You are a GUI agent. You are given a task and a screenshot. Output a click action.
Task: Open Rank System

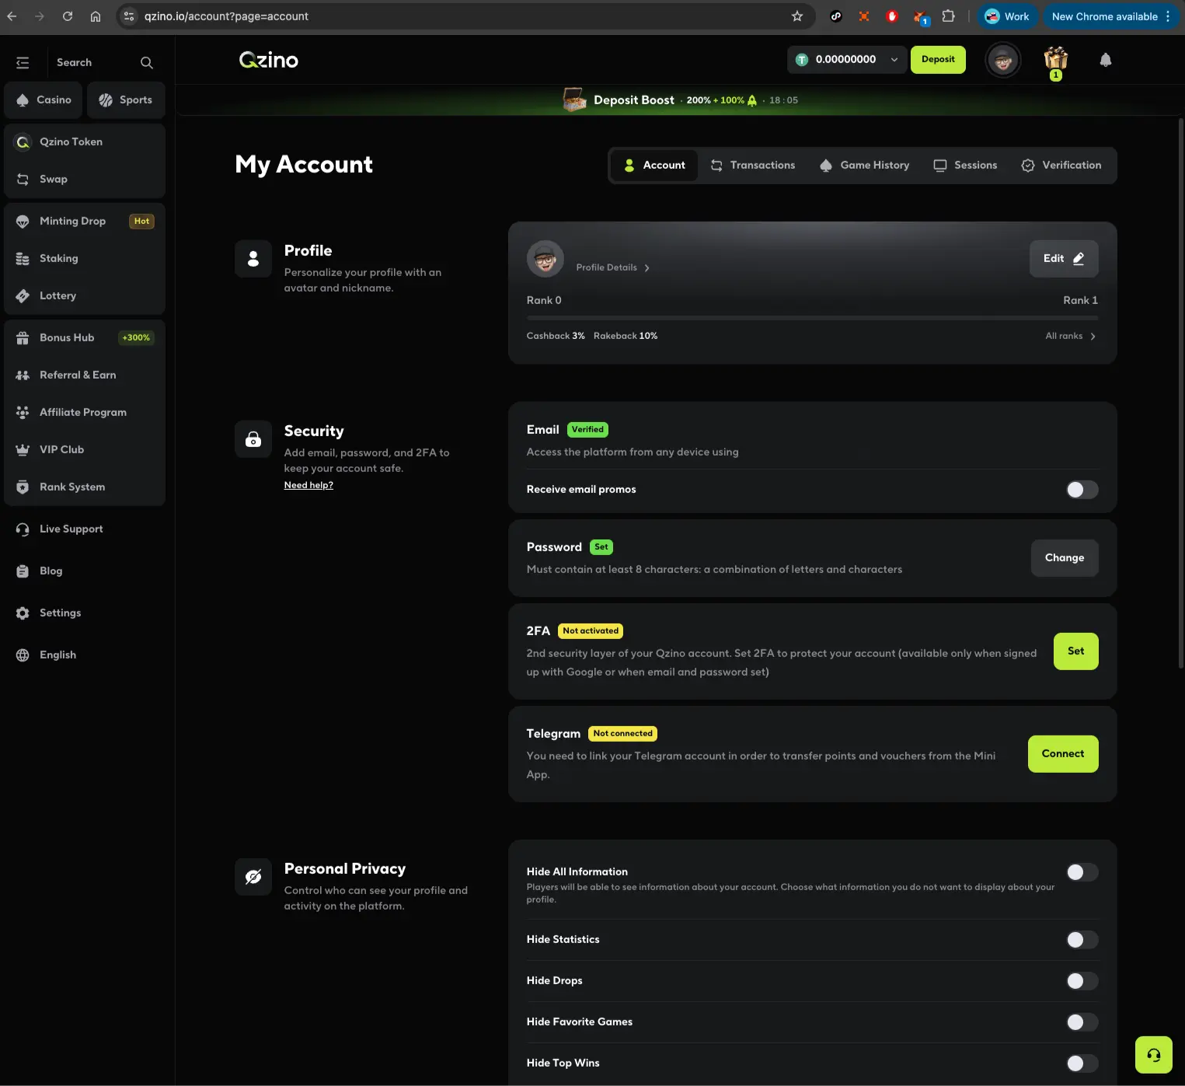coord(85,487)
